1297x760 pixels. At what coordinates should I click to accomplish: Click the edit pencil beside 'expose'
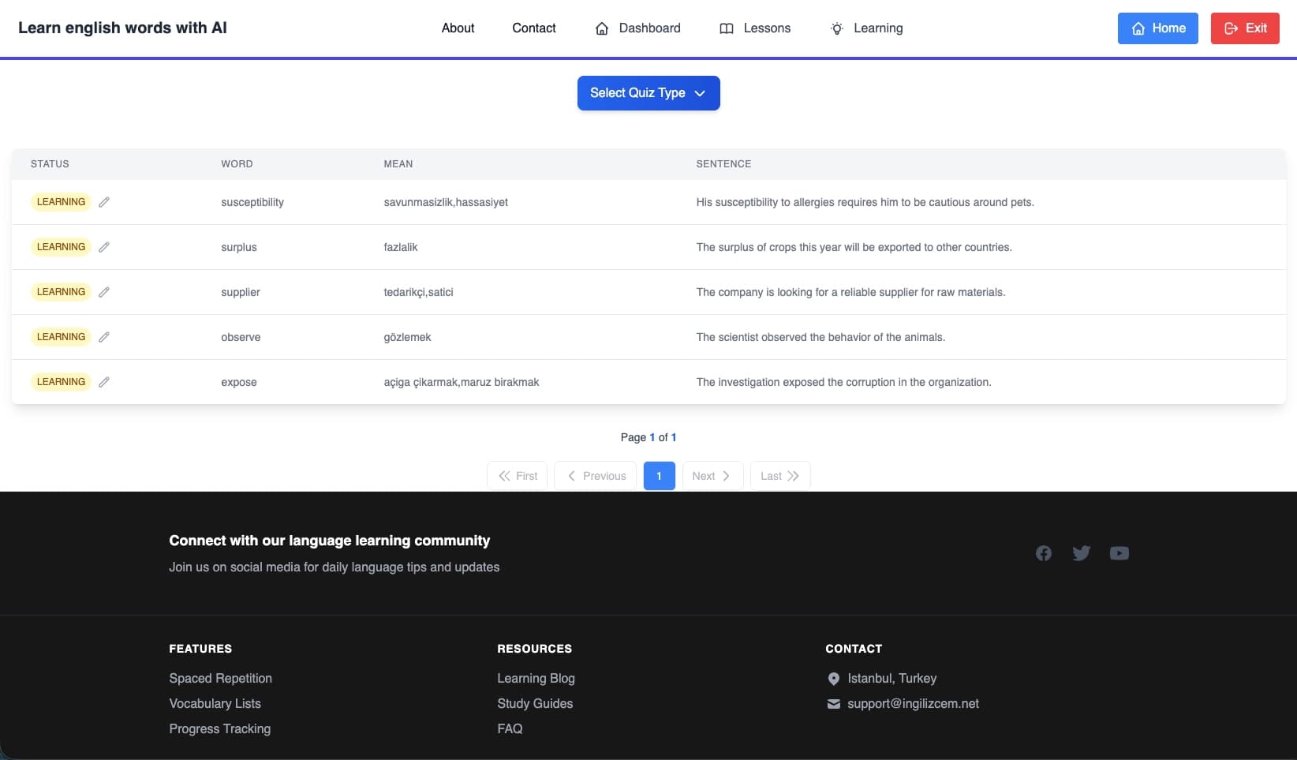104,382
